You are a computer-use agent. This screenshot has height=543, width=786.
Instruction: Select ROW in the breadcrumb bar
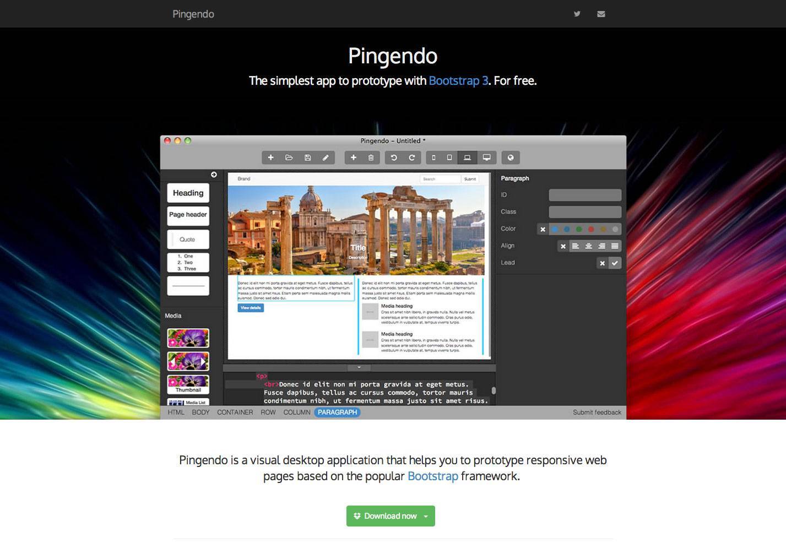(268, 412)
